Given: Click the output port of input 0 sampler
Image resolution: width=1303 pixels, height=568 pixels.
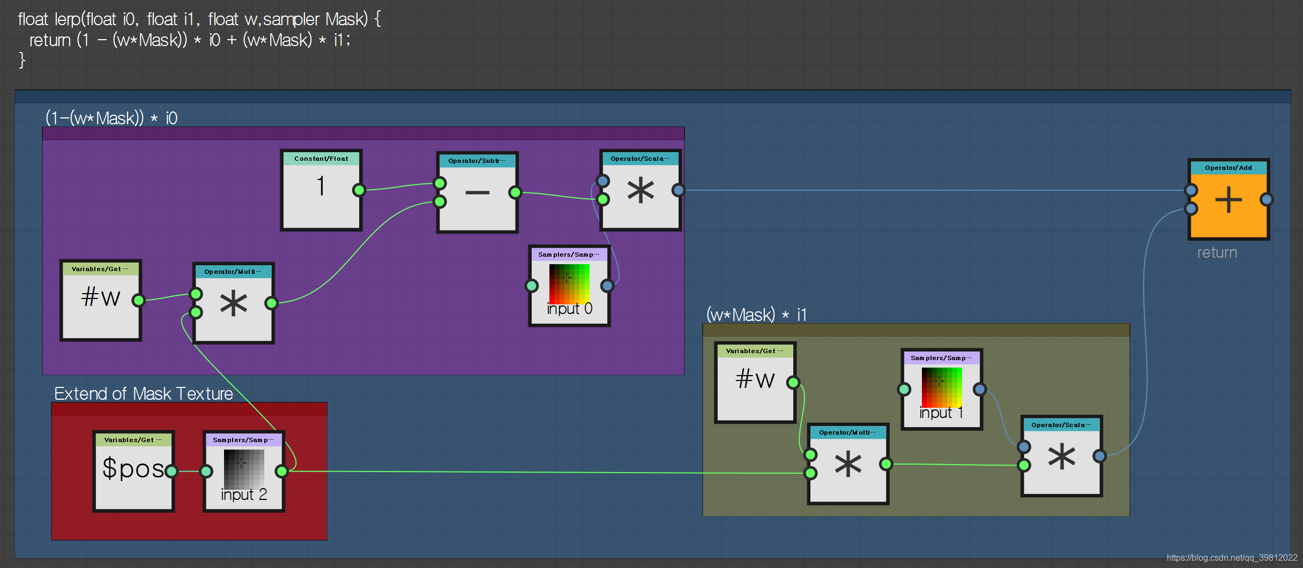Looking at the screenshot, I should (x=607, y=286).
